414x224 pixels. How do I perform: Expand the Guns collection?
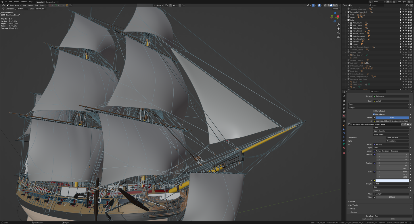346,15
